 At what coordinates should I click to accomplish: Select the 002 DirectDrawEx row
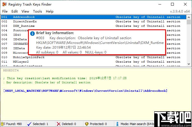[x=93, y=22]
